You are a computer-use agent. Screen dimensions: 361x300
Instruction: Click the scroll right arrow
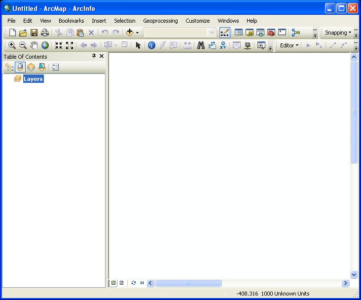click(x=345, y=283)
